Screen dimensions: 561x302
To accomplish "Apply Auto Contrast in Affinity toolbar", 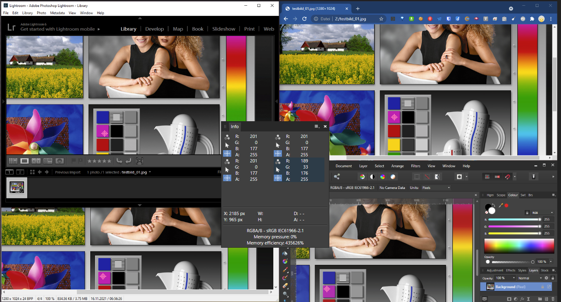I will 373,177.
